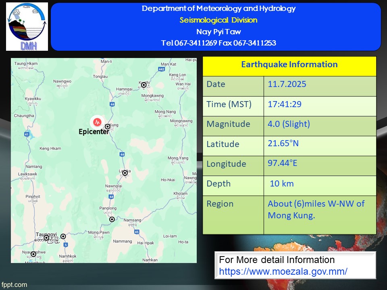Click the Depth row label
The width and height of the screenshot is (387, 290).
coord(218,184)
